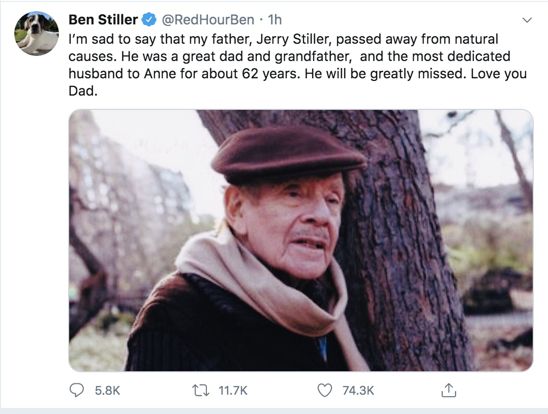This screenshot has width=548, height=414.
Task: Show the 11.7K retweets count
Action: 233,390
